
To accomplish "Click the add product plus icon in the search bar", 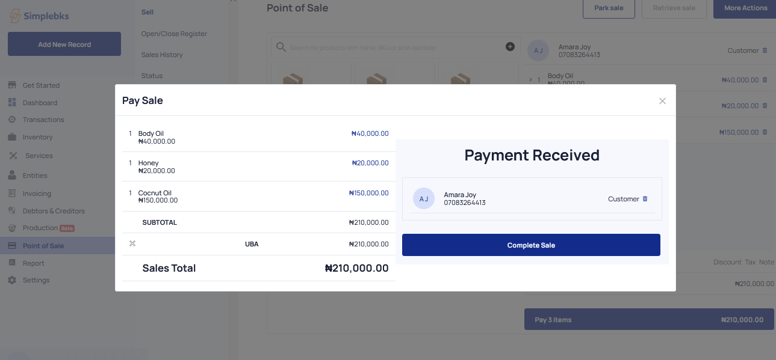I will coord(510,47).
